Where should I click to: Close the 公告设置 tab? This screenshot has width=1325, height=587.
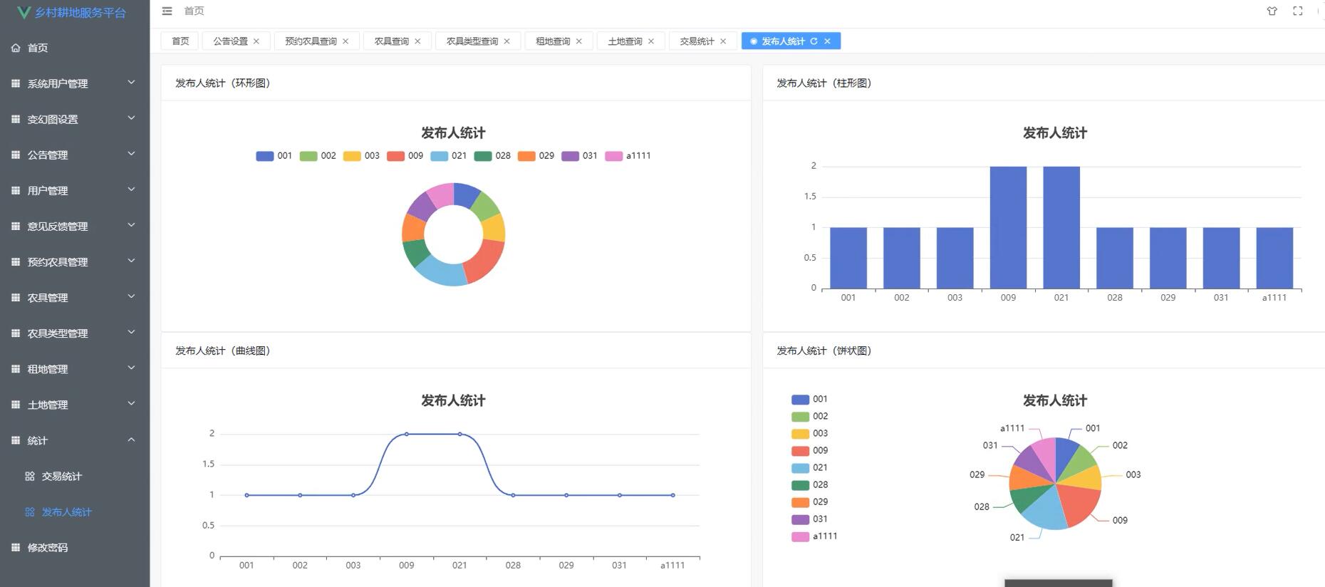[x=256, y=41]
